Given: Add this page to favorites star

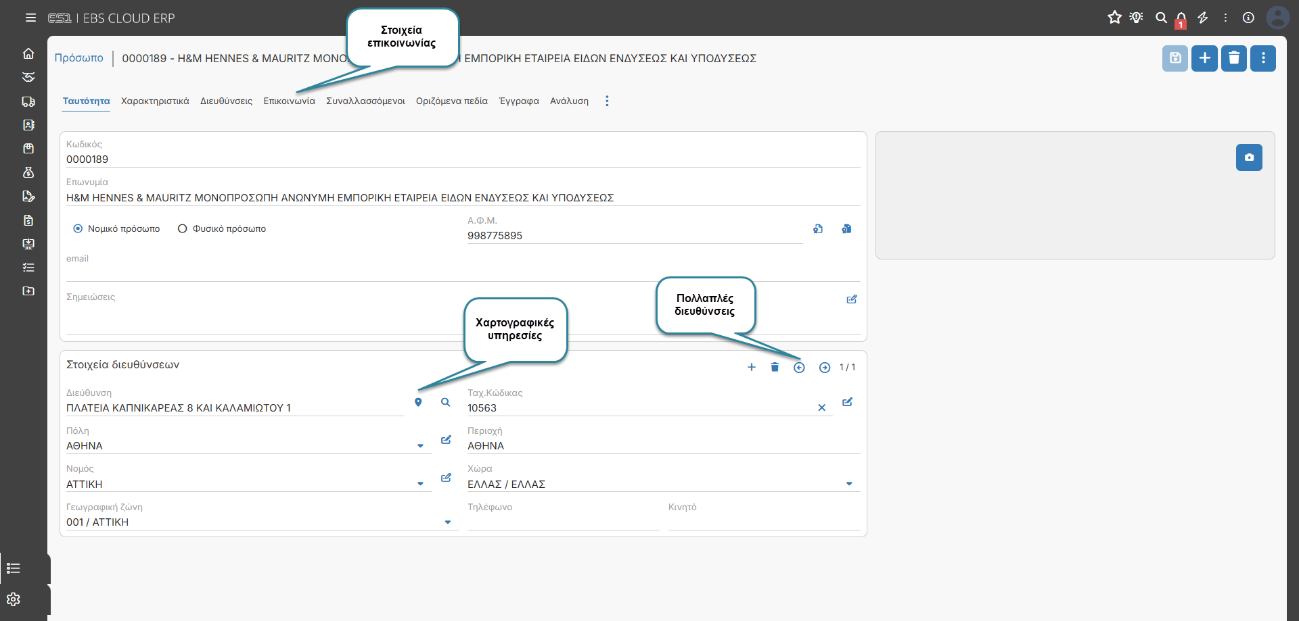Looking at the screenshot, I should coord(1115,18).
